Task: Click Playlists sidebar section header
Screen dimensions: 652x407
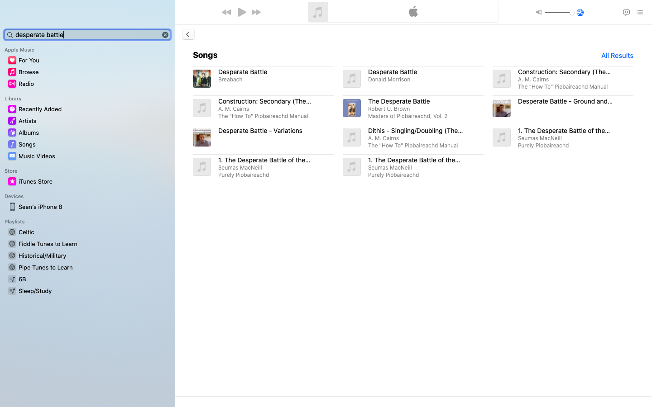Action: click(x=14, y=222)
